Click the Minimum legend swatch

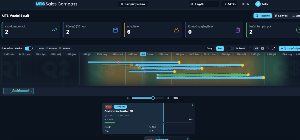(47, 48)
